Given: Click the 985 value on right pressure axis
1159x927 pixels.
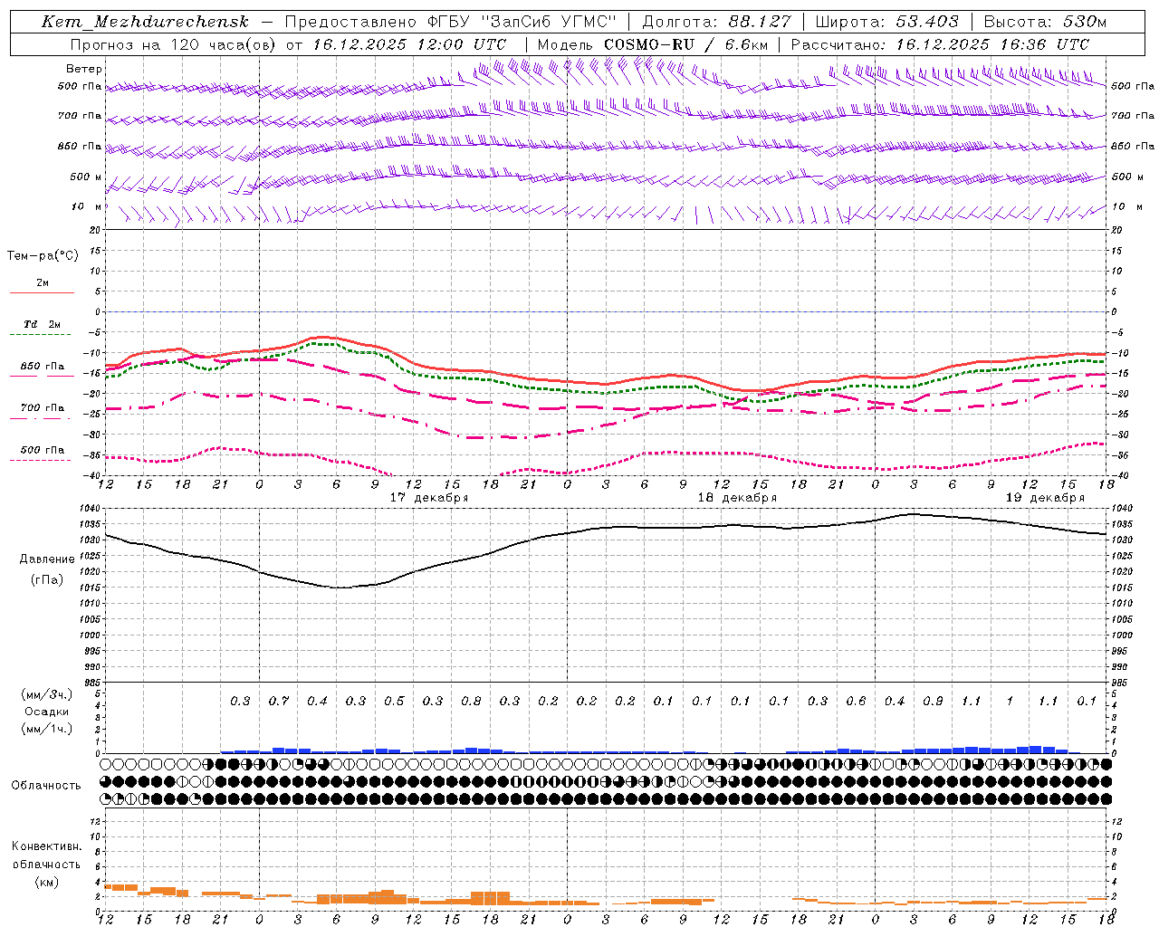Looking at the screenshot, I should coord(1121,683).
